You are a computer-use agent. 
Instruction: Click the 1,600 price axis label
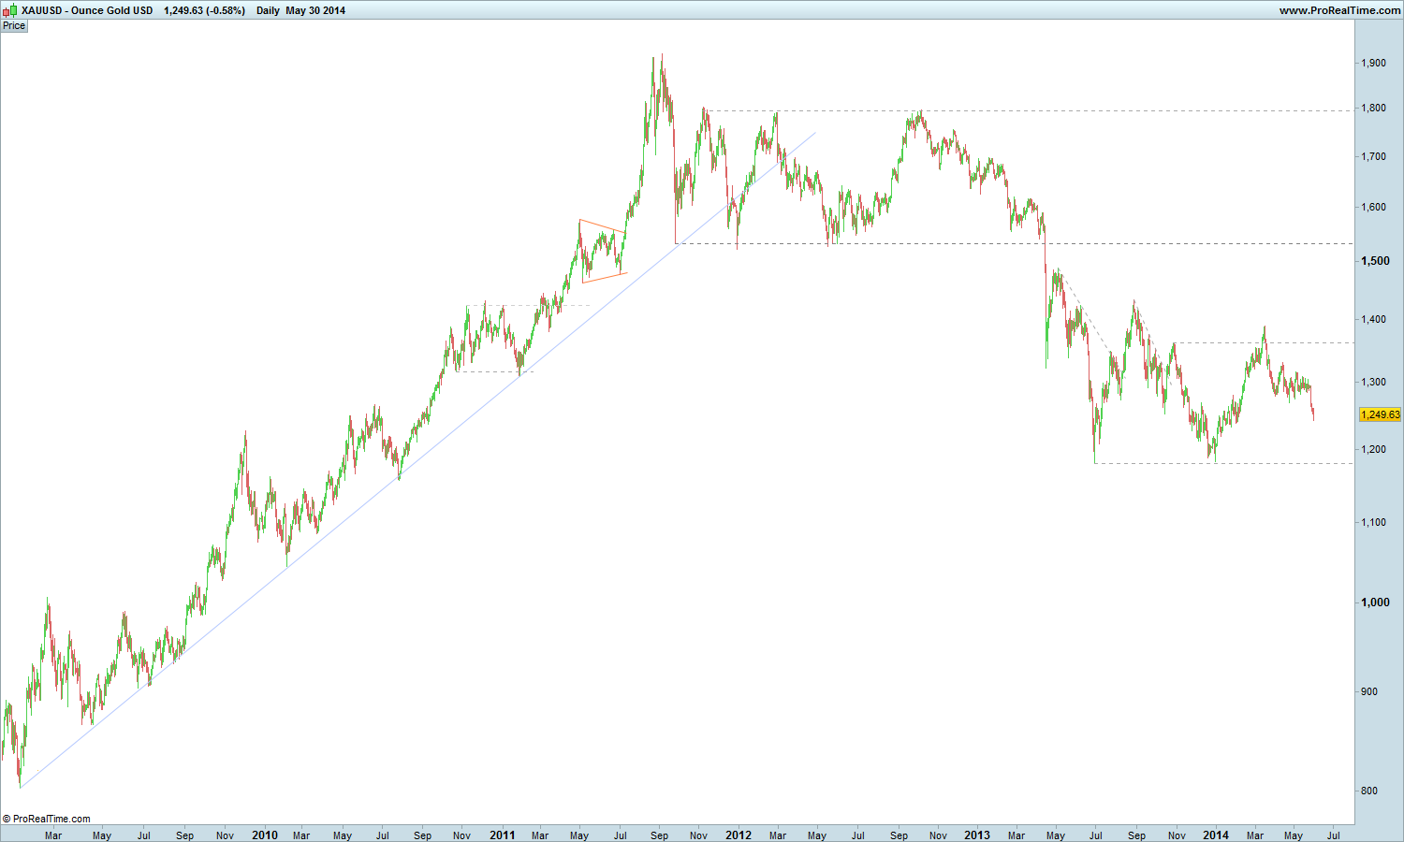click(x=1373, y=207)
